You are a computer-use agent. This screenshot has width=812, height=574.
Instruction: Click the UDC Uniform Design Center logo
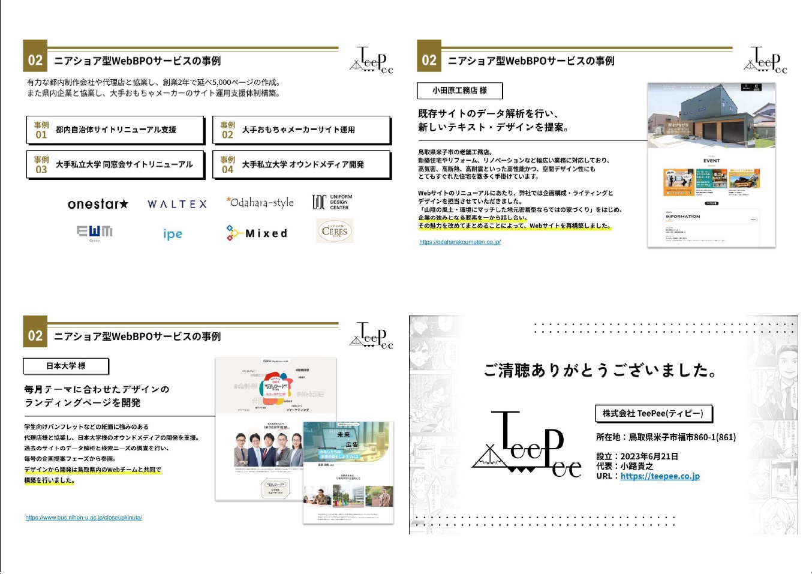[x=332, y=202]
